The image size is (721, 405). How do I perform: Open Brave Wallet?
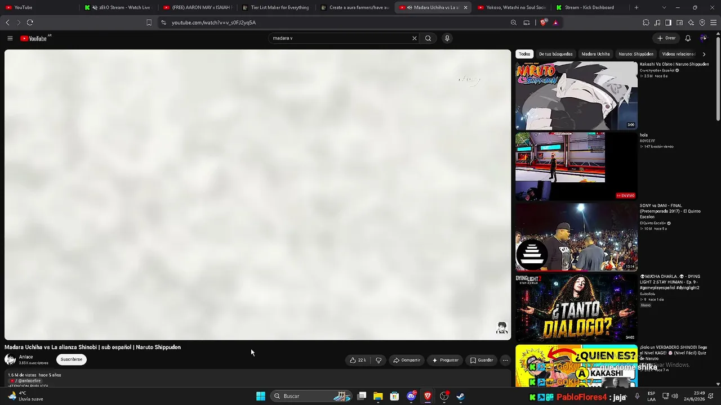pyautogui.click(x=680, y=22)
